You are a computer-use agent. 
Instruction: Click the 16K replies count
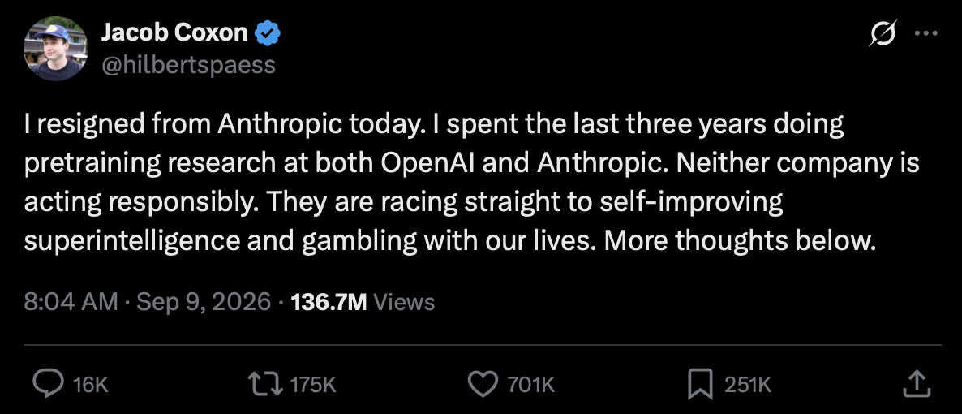pyautogui.click(x=90, y=385)
